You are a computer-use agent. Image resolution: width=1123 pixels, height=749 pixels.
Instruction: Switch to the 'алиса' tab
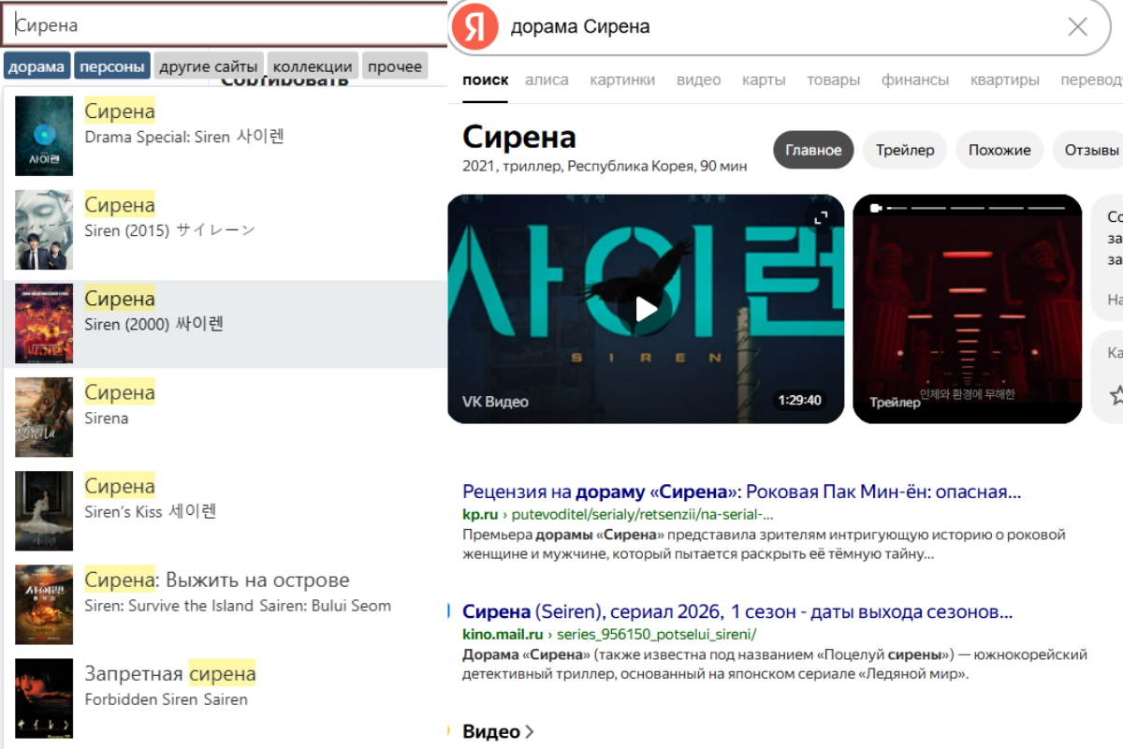coord(547,80)
